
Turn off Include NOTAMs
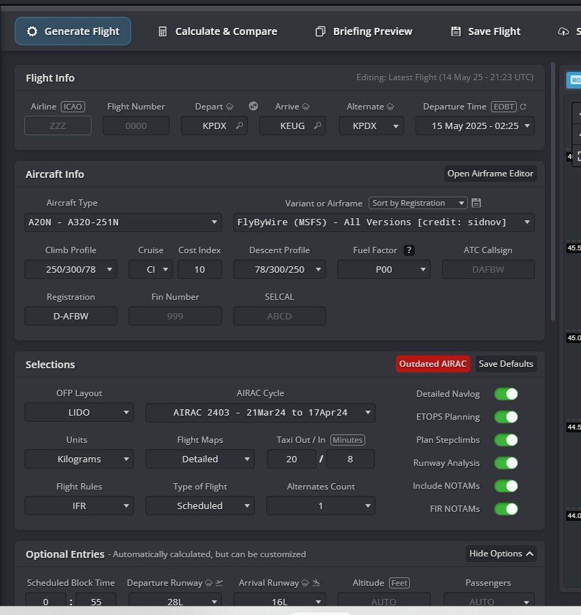[506, 486]
